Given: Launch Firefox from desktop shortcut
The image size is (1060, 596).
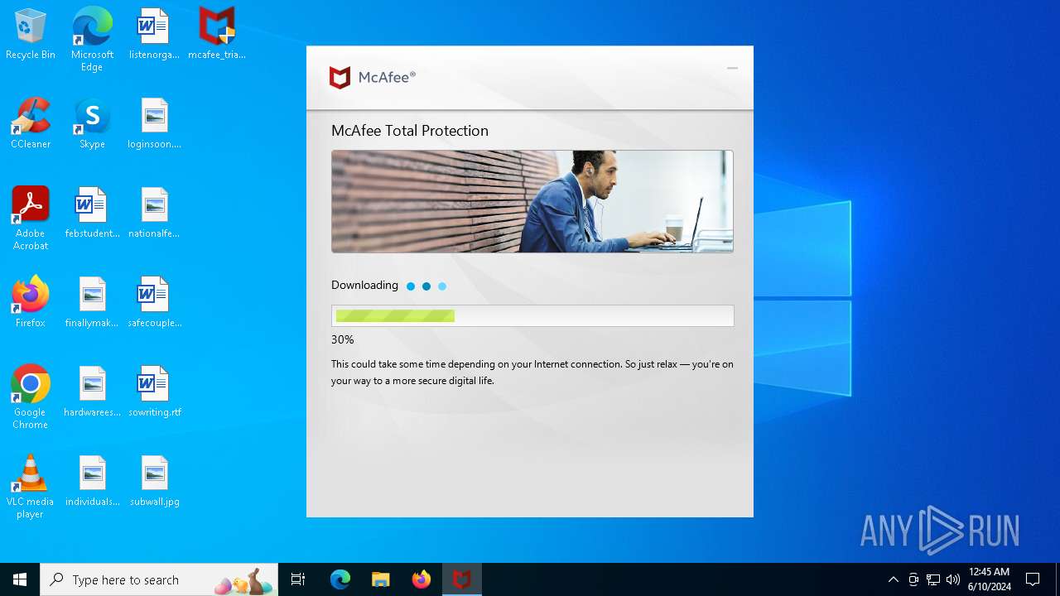Looking at the screenshot, I should [31, 302].
